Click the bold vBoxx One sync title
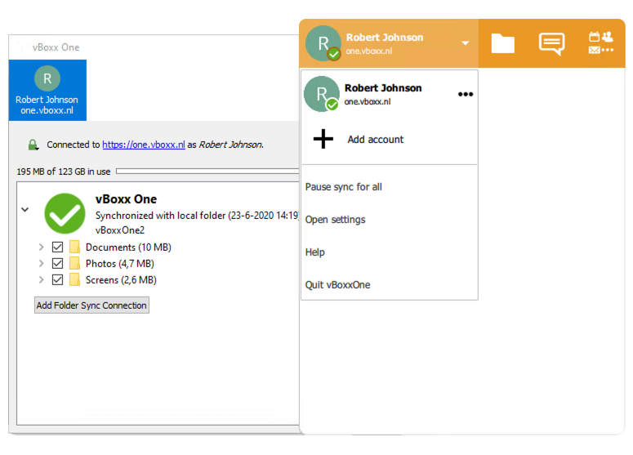Screen dimensions: 633x455 point(126,199)
